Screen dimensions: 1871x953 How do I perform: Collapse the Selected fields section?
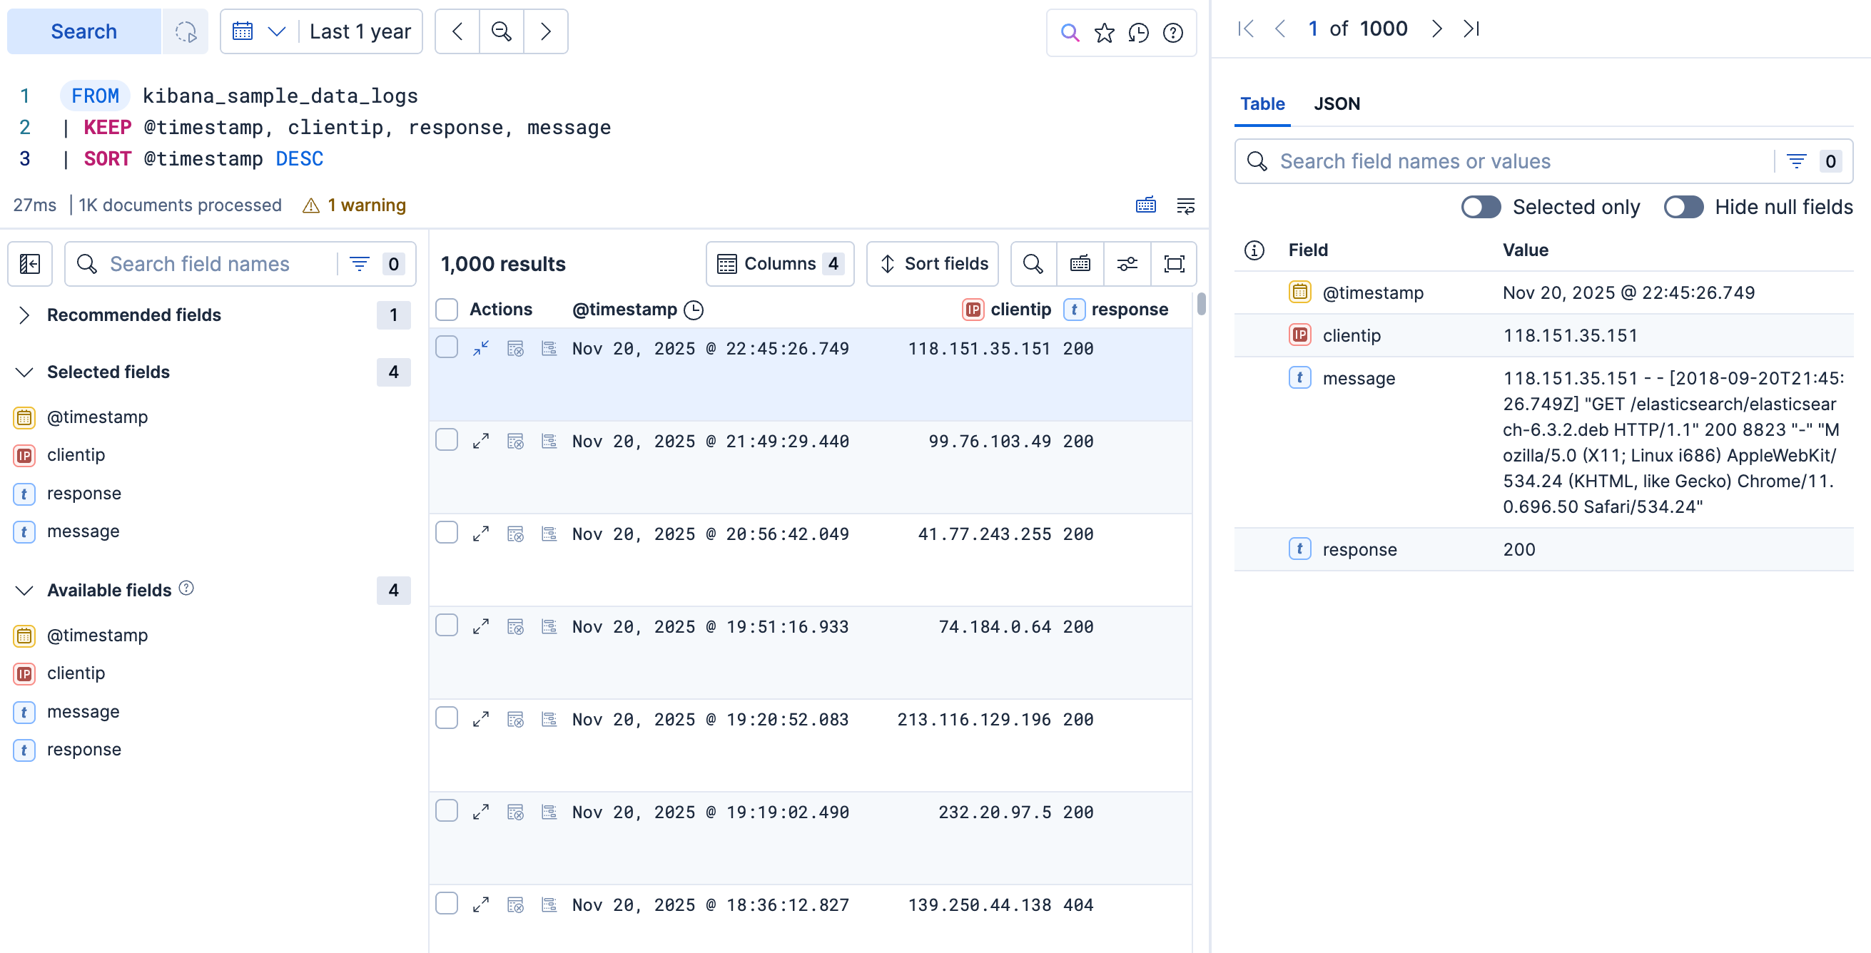click(24, 372)
